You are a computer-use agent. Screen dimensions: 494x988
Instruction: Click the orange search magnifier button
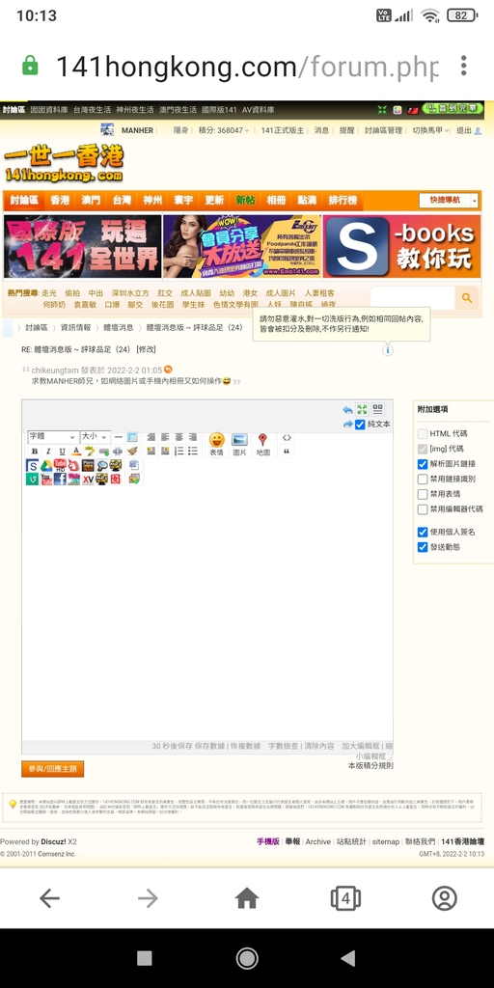467,298
